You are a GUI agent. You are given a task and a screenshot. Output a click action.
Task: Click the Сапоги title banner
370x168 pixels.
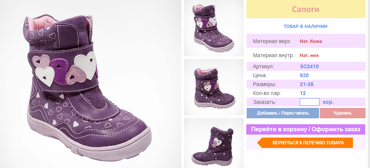[x=306, y=9]
